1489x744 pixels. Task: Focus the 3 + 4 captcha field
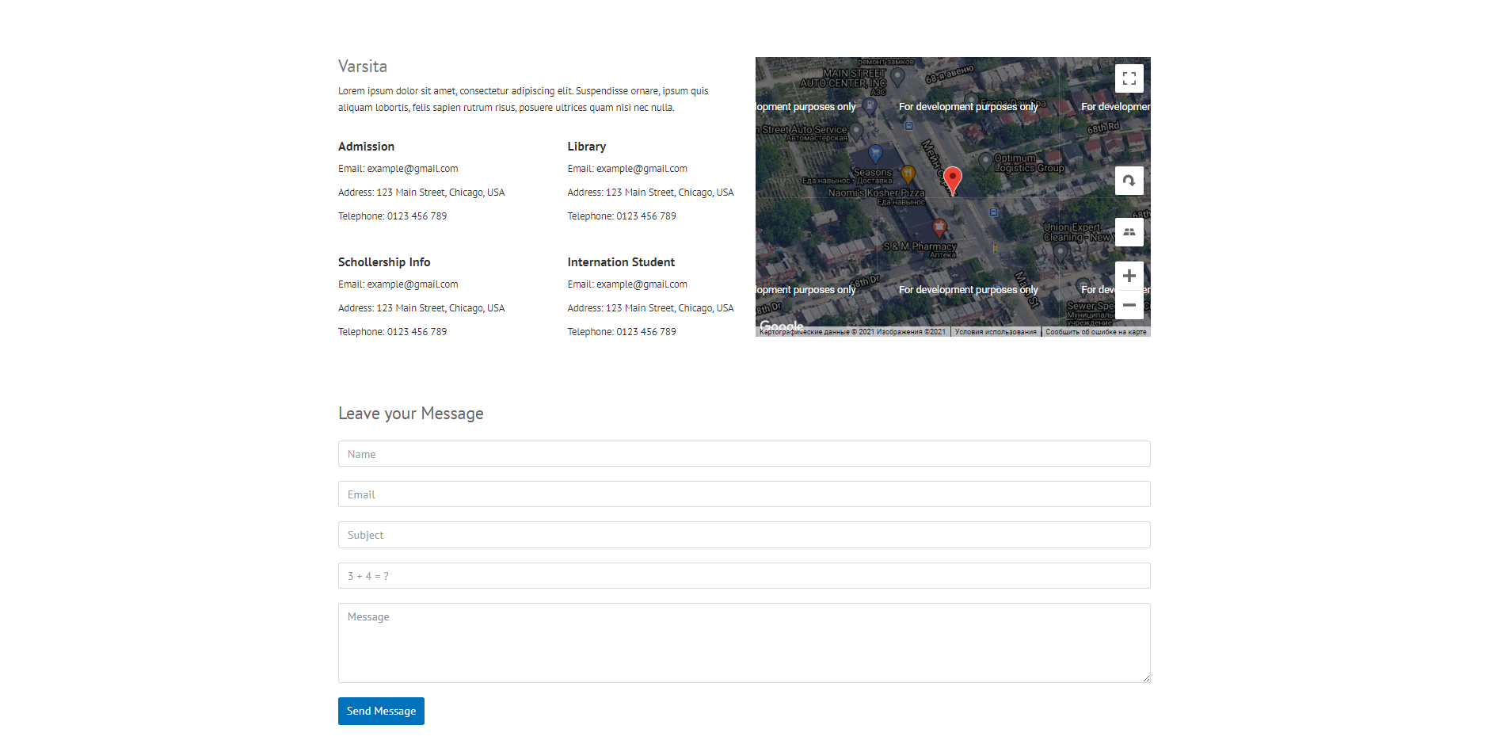744,576
